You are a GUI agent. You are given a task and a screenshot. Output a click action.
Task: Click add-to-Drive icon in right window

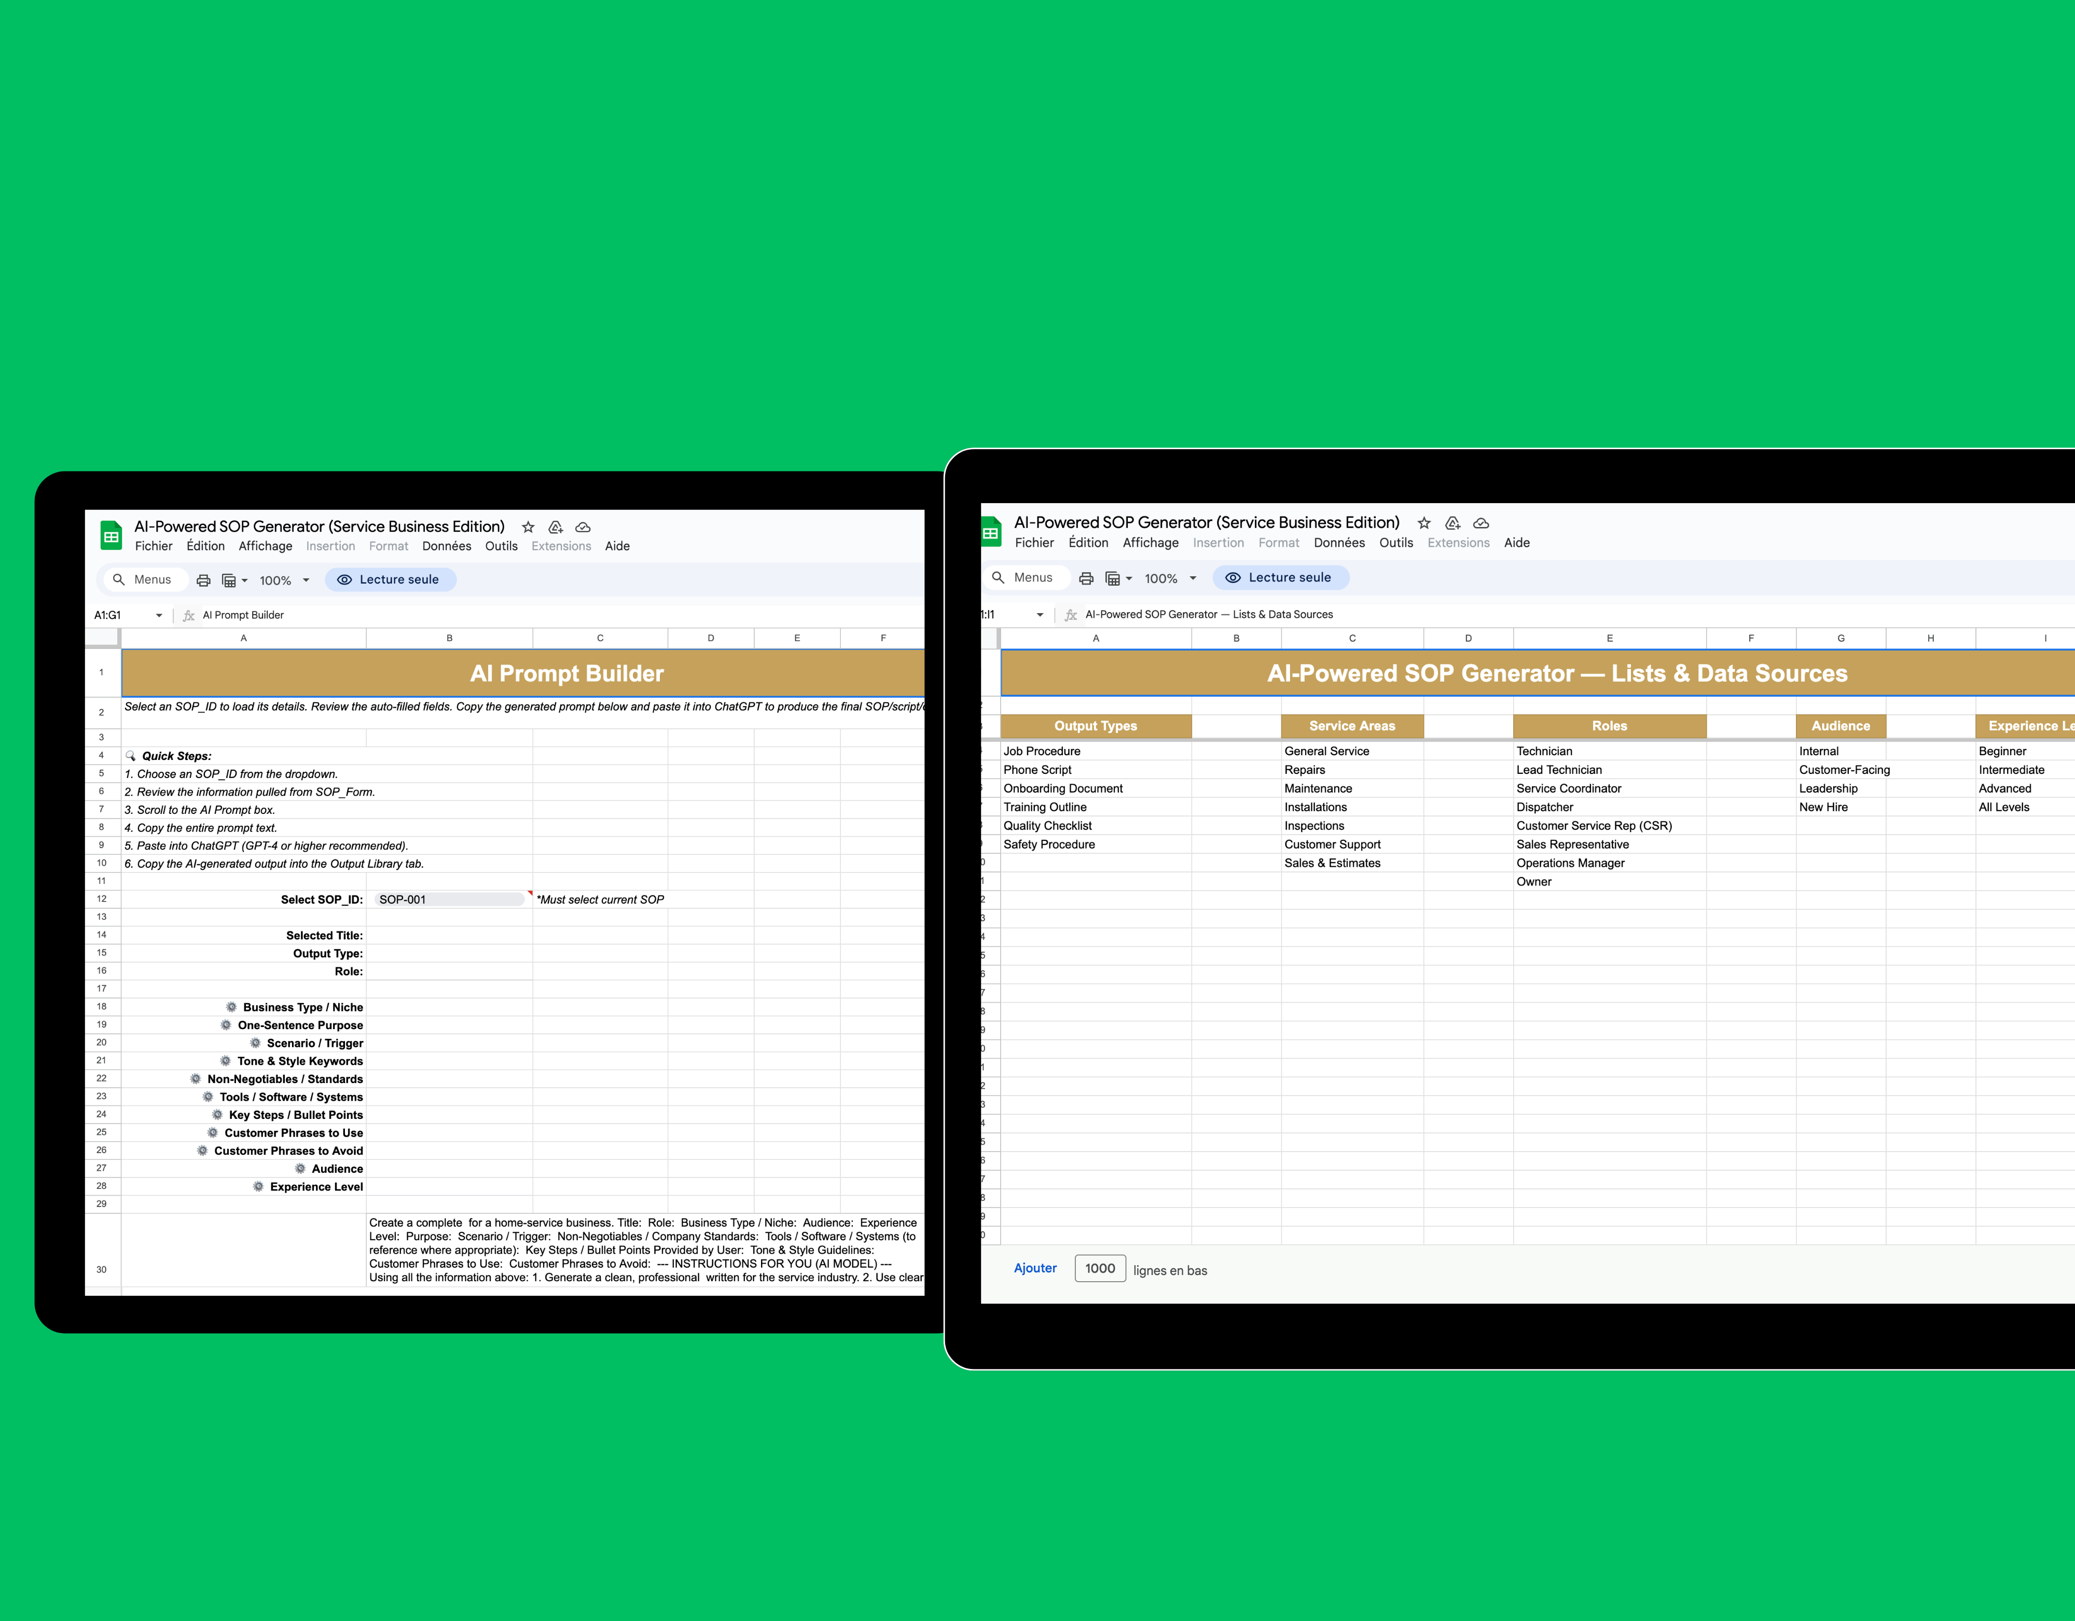tap(1452, 523)
